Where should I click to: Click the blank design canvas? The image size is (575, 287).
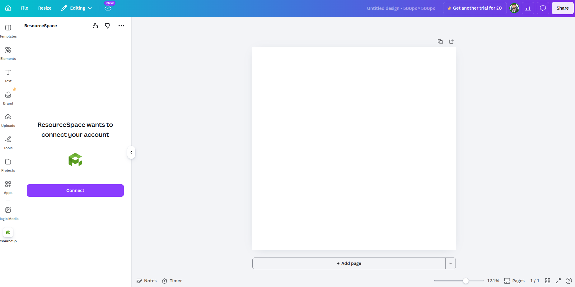click(x=354, y=149)
